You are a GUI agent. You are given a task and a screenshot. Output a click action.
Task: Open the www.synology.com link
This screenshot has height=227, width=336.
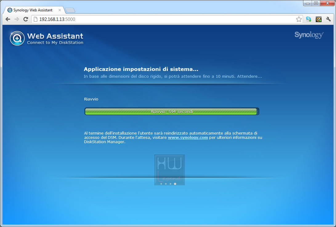(188, 137)
